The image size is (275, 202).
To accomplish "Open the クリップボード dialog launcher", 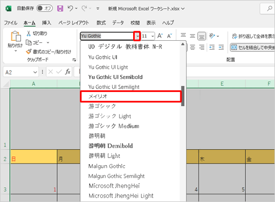I will point(74,60).
